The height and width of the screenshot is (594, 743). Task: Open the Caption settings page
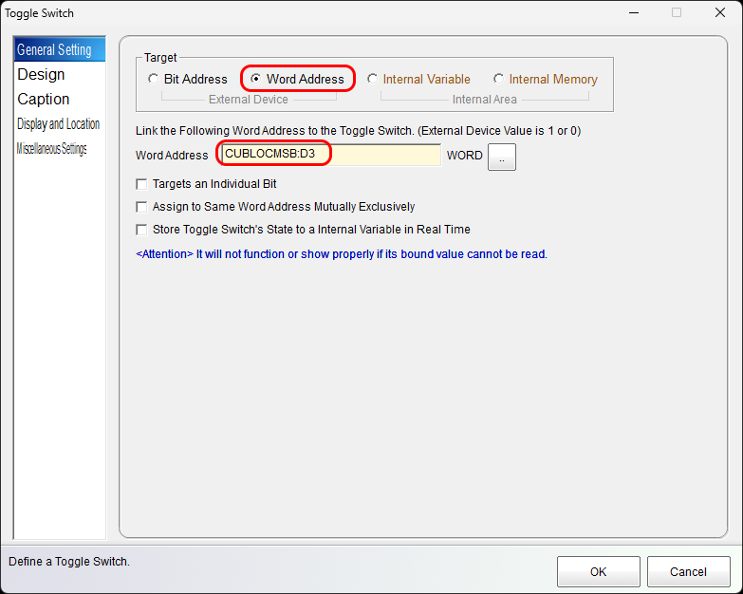click(x=44, y=100)
